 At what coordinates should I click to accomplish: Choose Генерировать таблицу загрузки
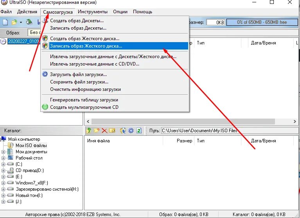[115, 100]
